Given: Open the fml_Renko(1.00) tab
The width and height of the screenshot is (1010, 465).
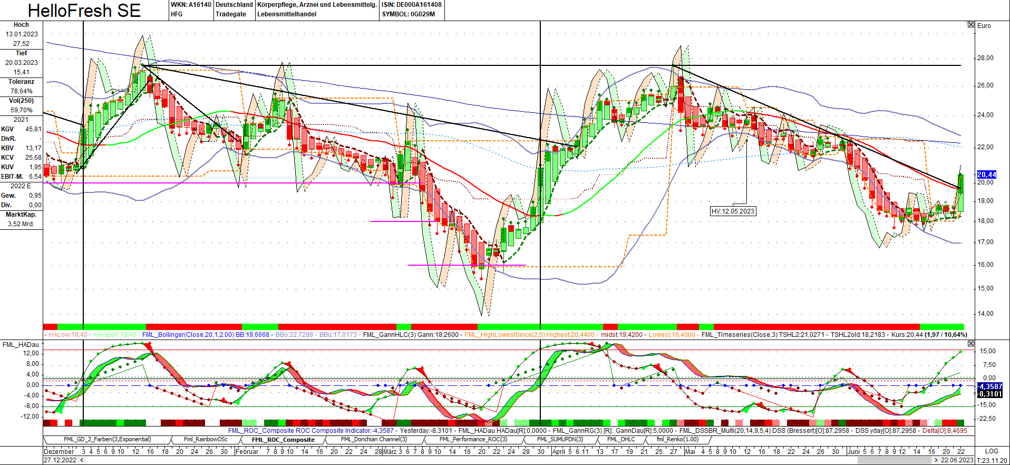Looking at the screenshot, I should click(677, 440).
